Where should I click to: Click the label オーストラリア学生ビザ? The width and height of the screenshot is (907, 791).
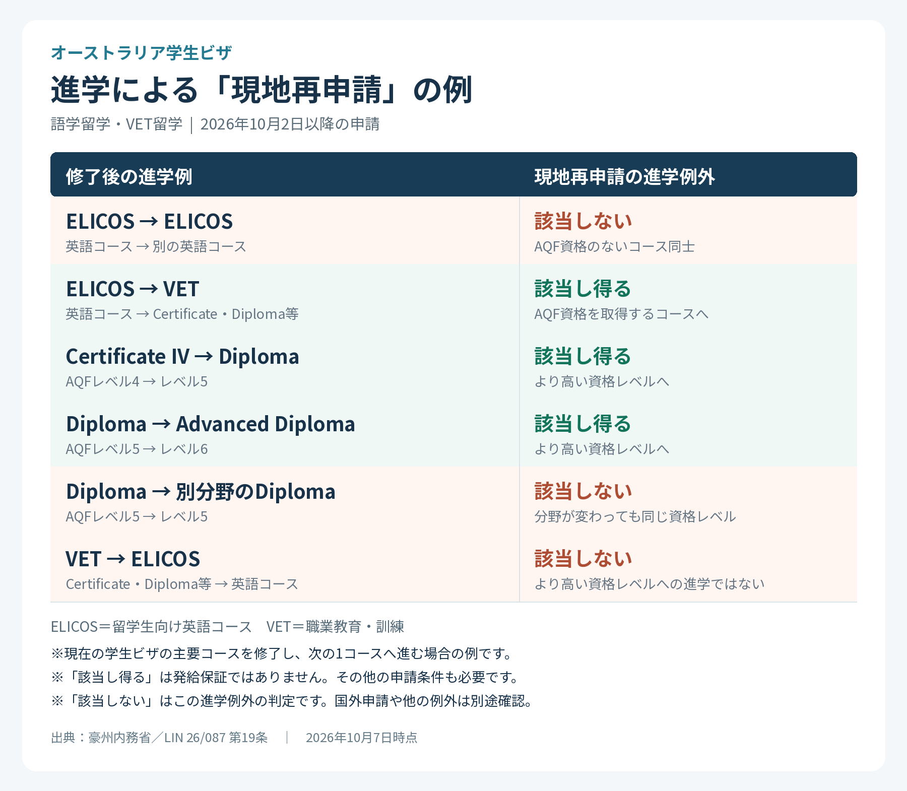[x=141, y=52]
